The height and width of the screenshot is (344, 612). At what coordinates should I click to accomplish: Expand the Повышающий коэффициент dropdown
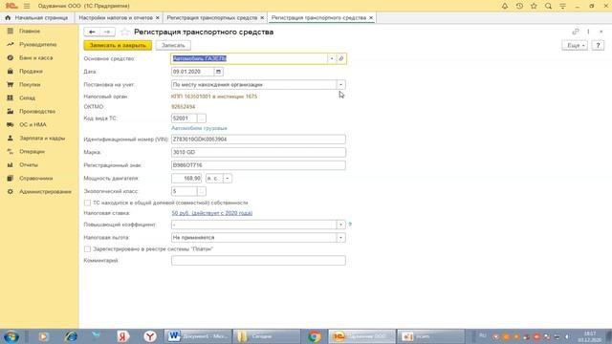point(340,225)
